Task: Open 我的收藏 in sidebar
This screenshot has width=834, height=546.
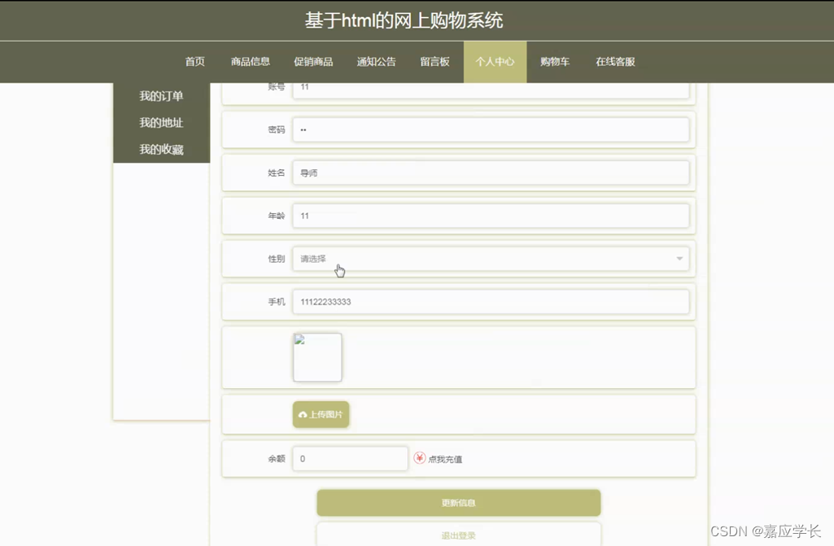Action: [x=161, y=150]
